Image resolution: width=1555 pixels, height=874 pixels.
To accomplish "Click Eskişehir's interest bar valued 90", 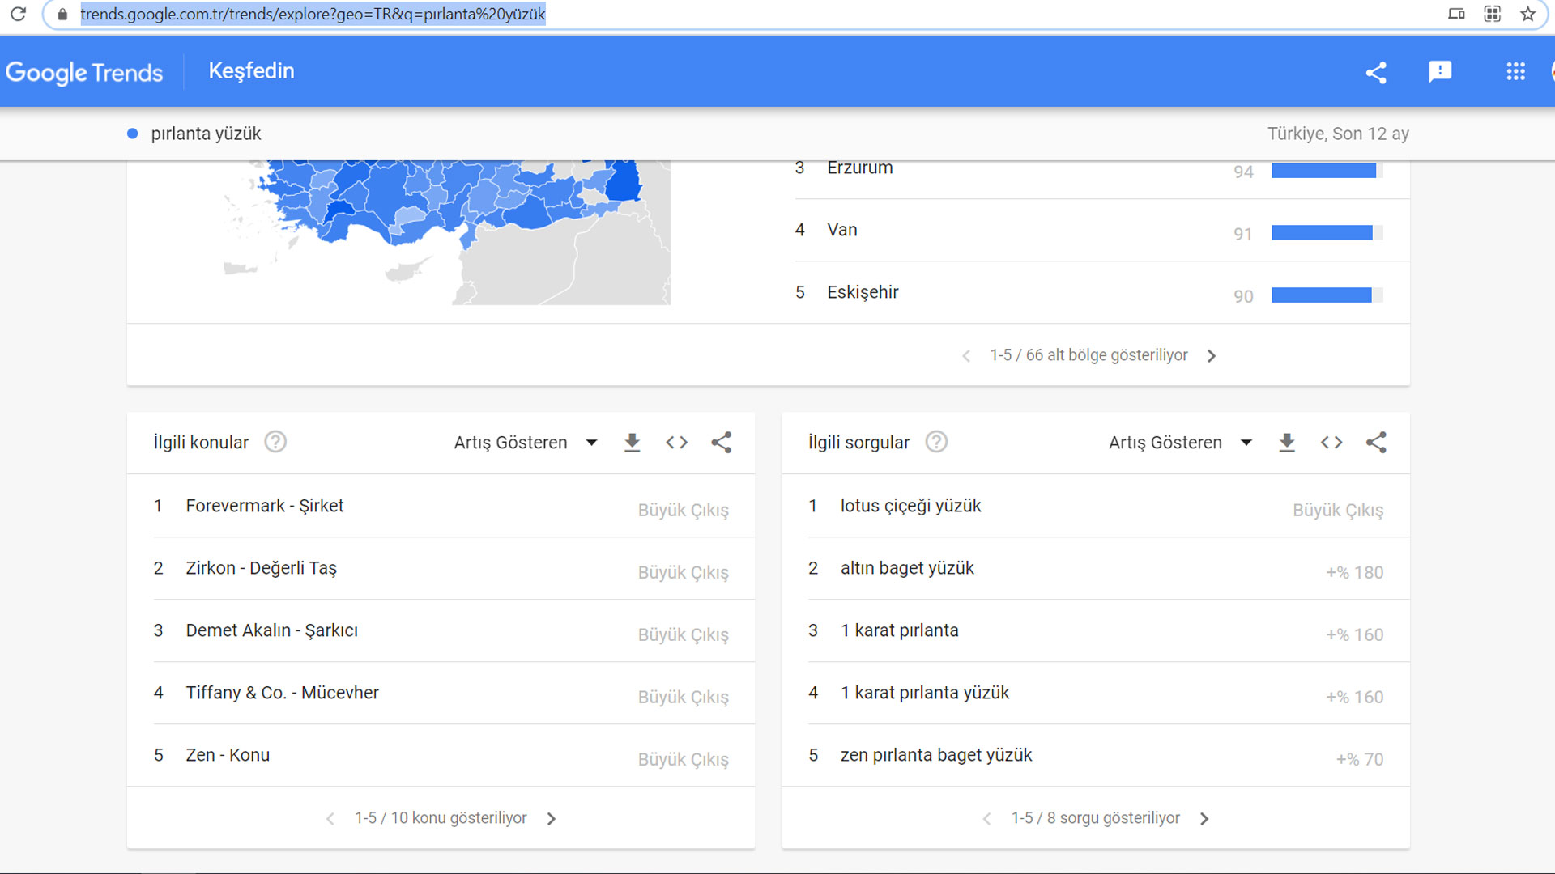I will pos(1327,295).
